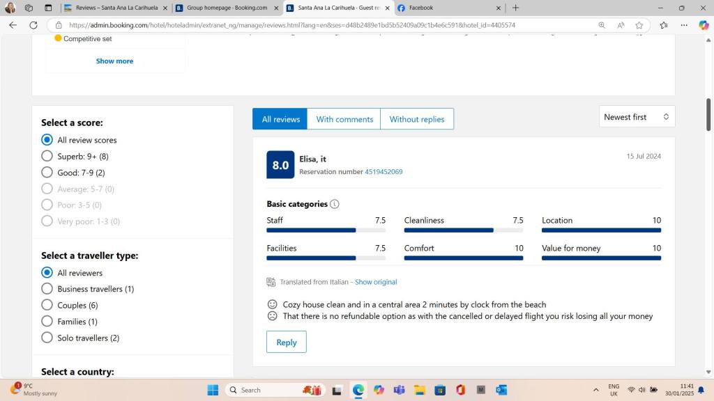The height and width of the screenshot is (401, 714).
Task: Click the Basic categories info icon
Action: pos(335,204)
